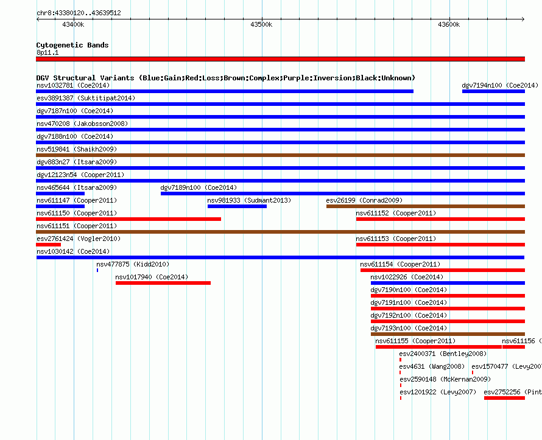Click the red esv2752256 loss bar
542x440 pixels.
(x=505, y=398)
